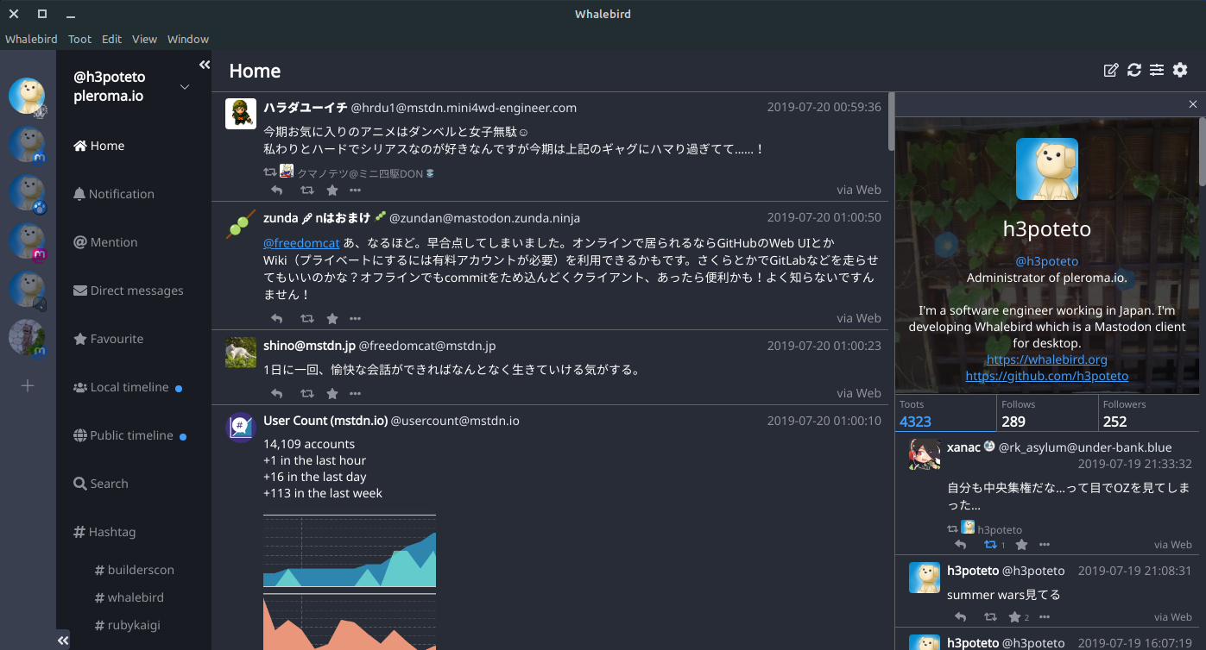Reply to zunda's toot
Screen dimensions: 1206x650
[277, 319]
